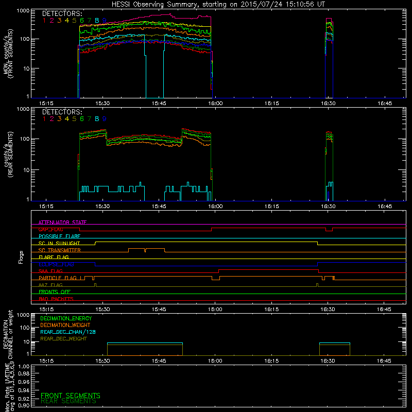Click the SAA_FLAG label
Image resolution: width=412 pixels, height=412 pixels.
(x=50, y=271)
